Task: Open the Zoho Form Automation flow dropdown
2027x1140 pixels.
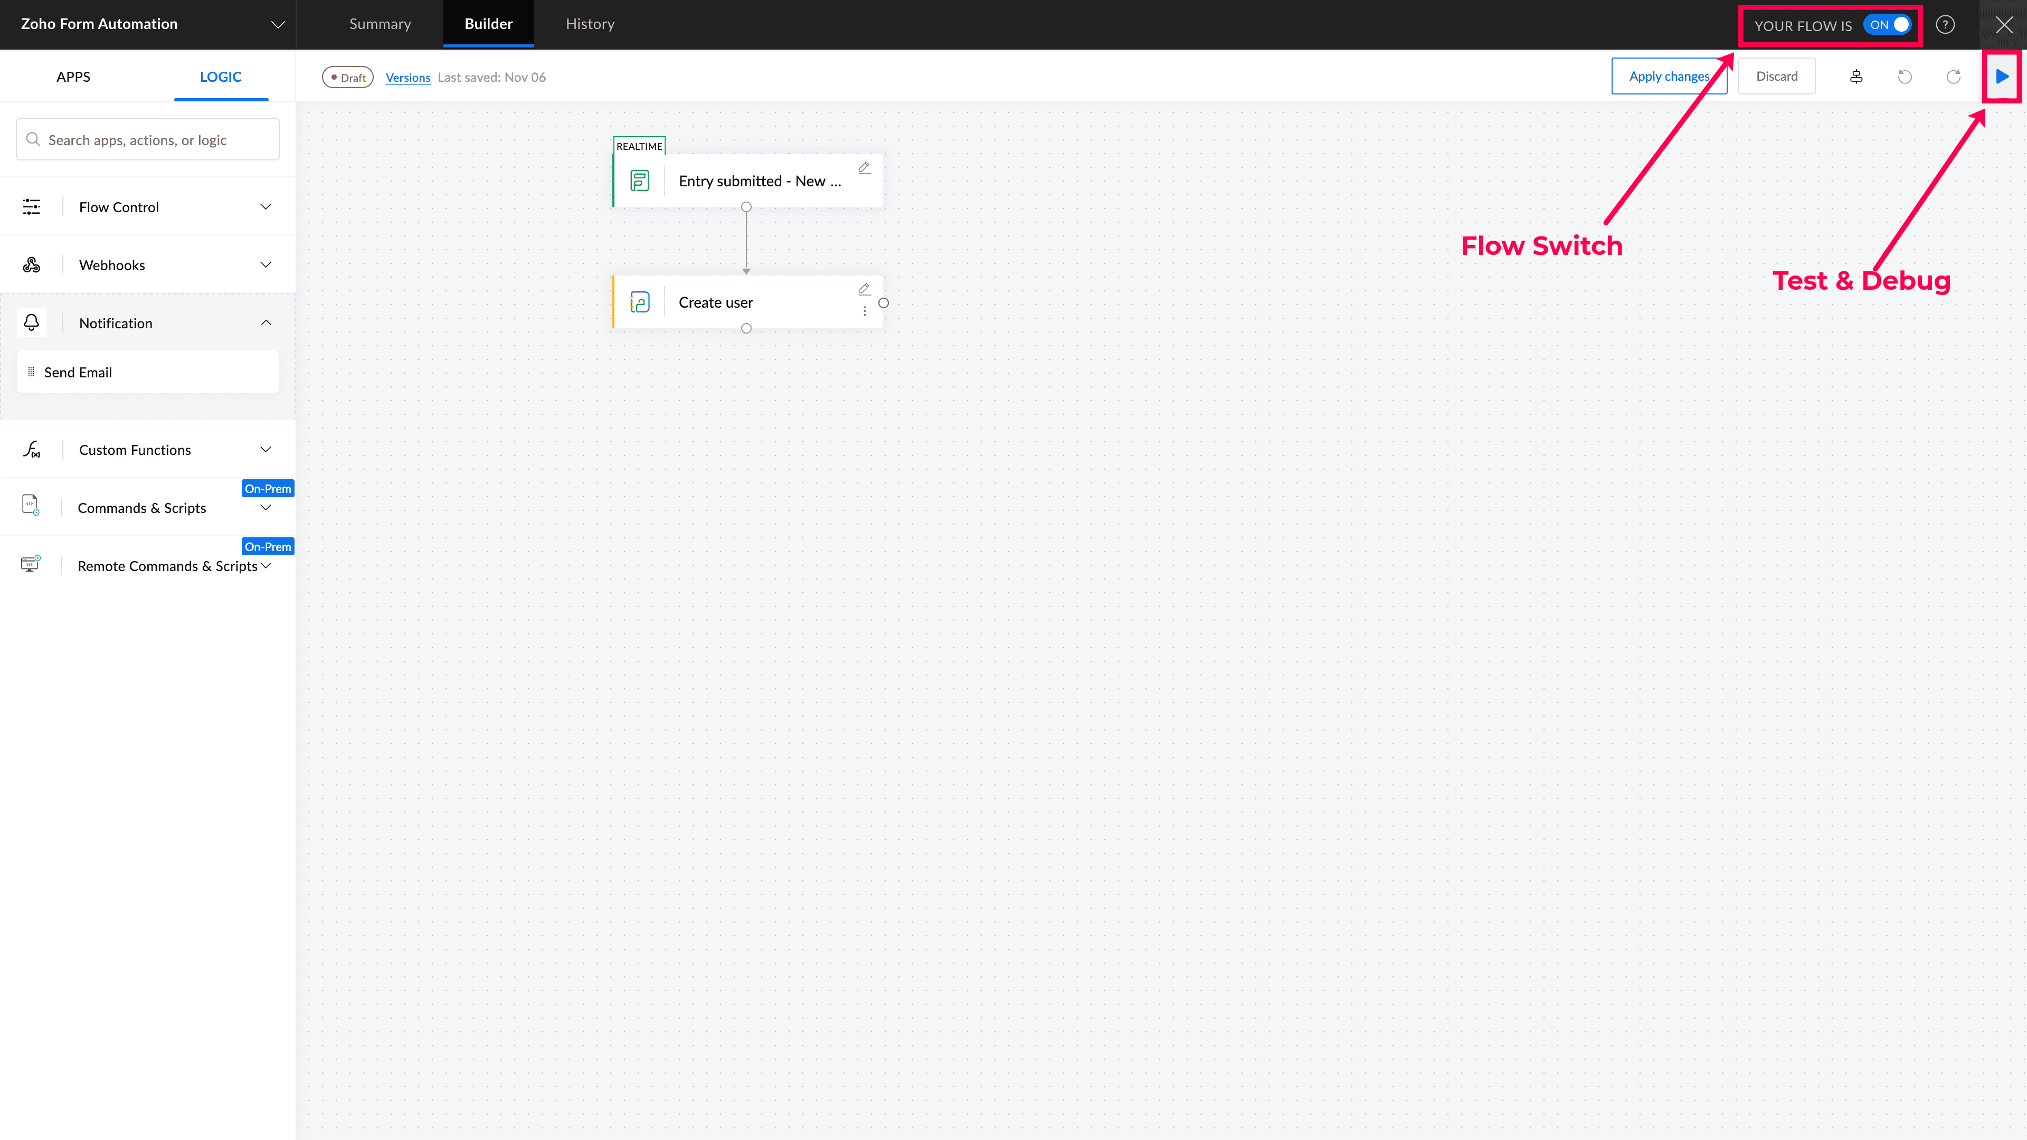Action: (x=277, y=24)
